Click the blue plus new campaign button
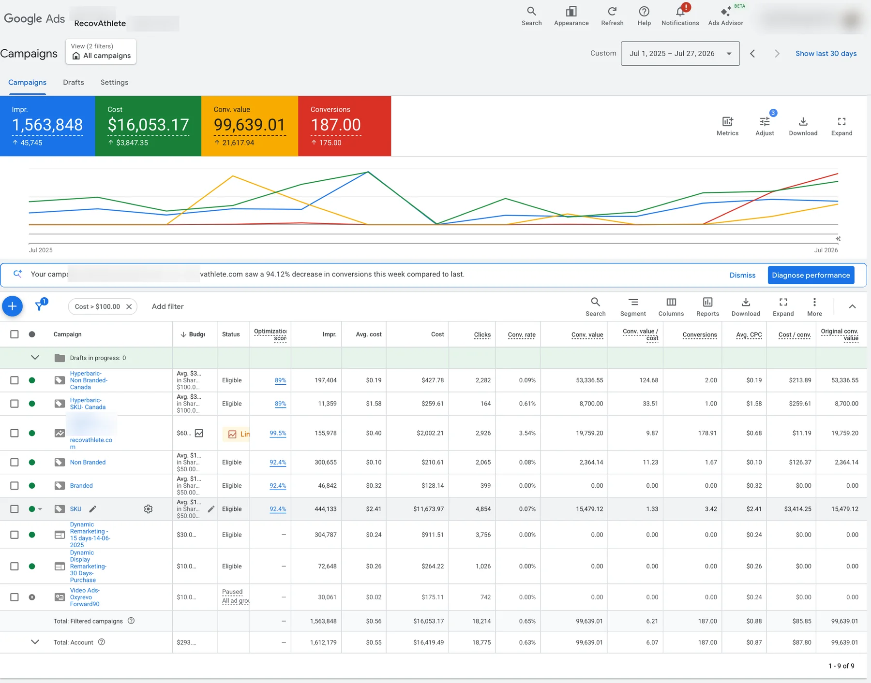The width and height of the screenshot is (871, 683). (13, 306)
